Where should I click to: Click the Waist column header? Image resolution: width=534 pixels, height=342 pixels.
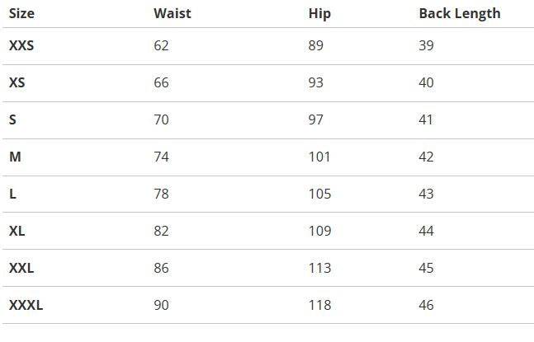[x=171, y=13]
